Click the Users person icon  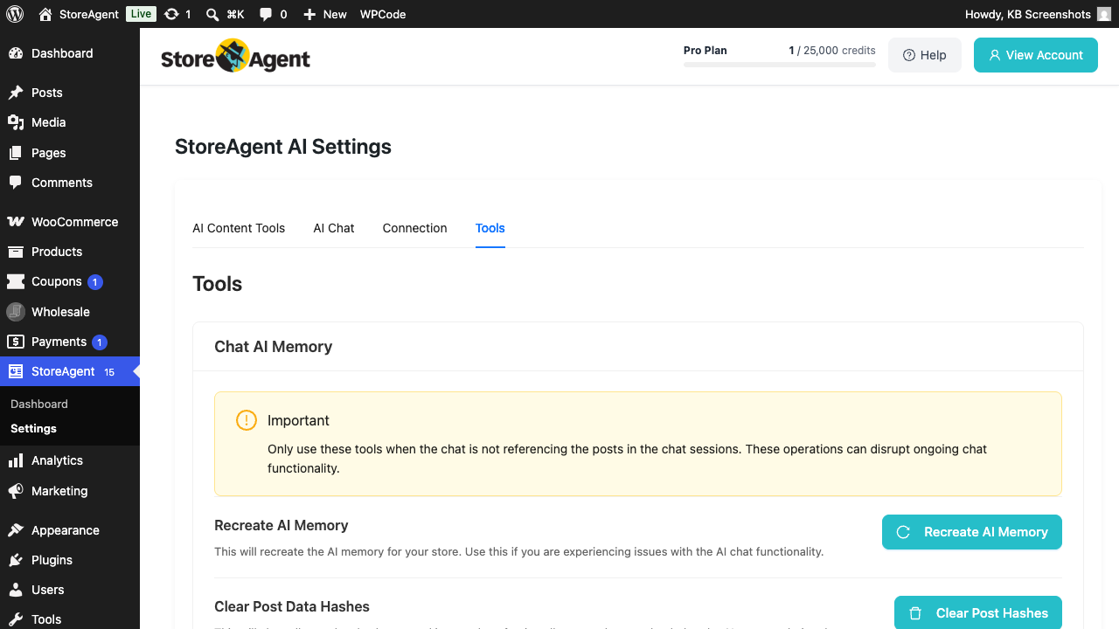[16, 590]
